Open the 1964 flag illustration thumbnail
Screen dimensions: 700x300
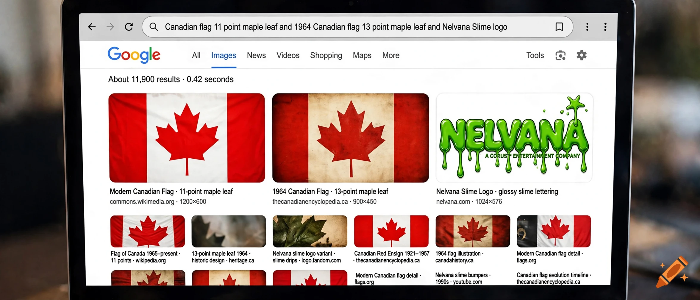tap(473, 231)
